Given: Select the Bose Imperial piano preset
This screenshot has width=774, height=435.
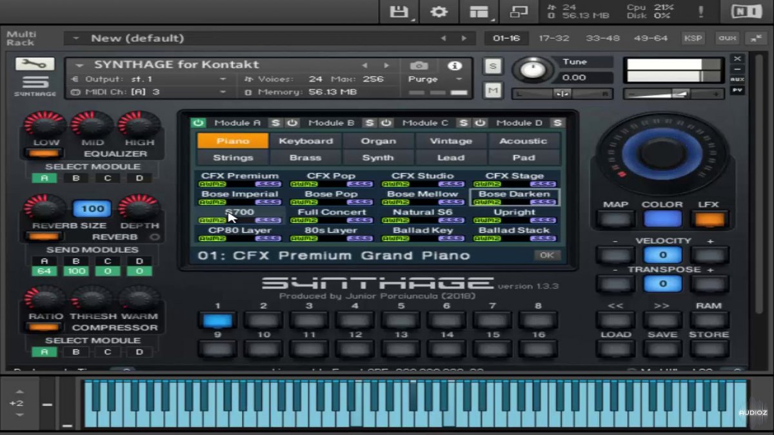Looking at the screenshot, I should click(239, 193).
